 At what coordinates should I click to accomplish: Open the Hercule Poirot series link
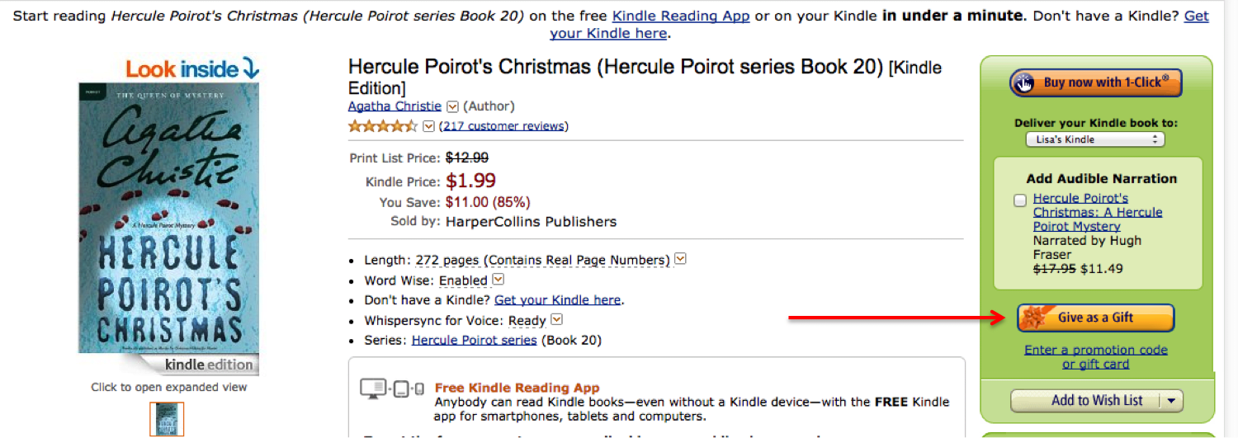coord(474,340)
